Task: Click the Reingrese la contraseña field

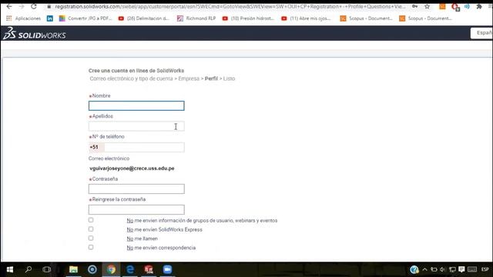Action: 136,209
